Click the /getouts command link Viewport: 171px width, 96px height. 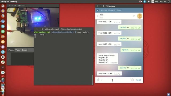pos(125,50)
